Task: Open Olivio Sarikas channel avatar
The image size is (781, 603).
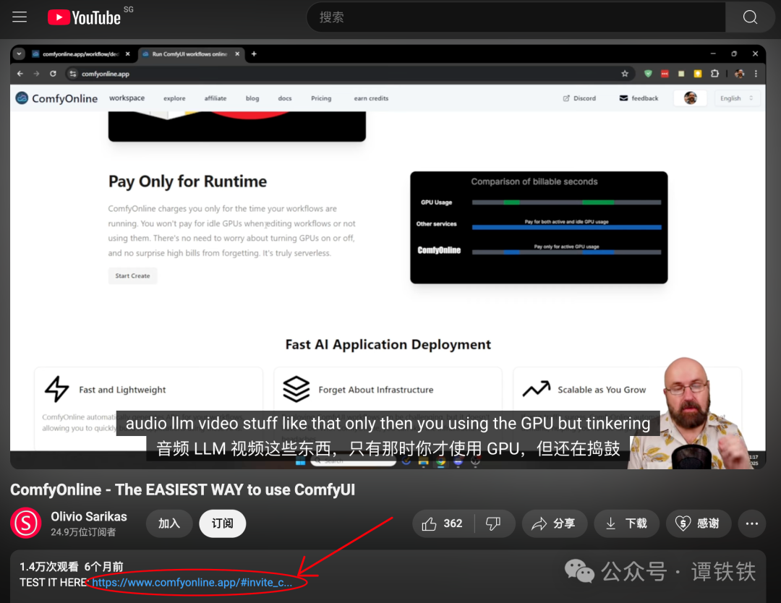Action: 25,523
